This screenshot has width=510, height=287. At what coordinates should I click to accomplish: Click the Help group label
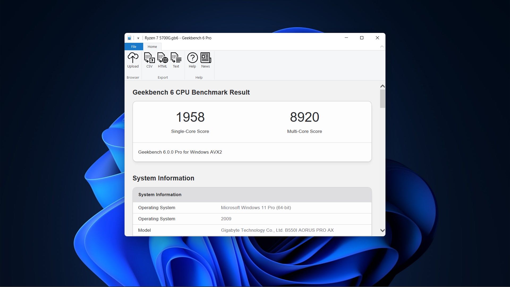tap(199, 77)
